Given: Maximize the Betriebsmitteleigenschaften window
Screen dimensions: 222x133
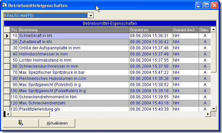Looking at the screenshot, I should click(207, 5).
